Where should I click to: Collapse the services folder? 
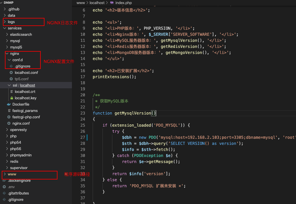(x=5, y=28)
